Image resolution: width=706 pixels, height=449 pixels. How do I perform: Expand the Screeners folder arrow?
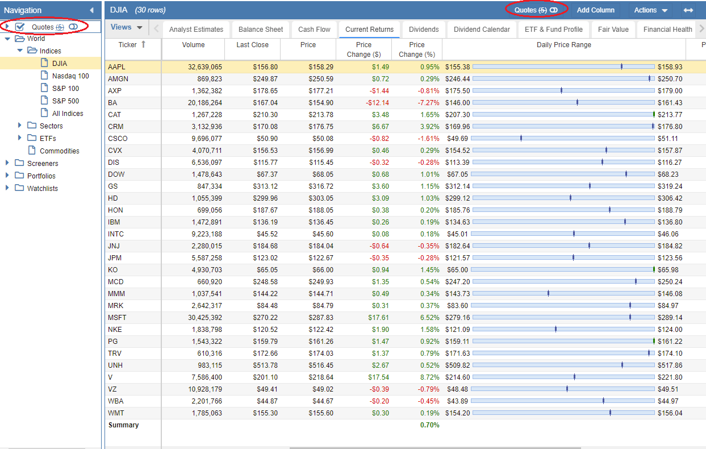[7, 163]
